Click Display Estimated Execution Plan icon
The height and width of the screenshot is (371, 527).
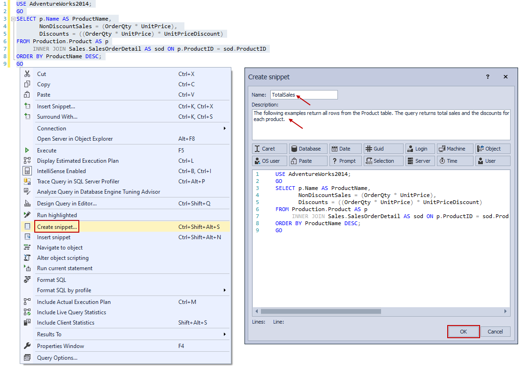pyautogui.click(x=27, y=160)
